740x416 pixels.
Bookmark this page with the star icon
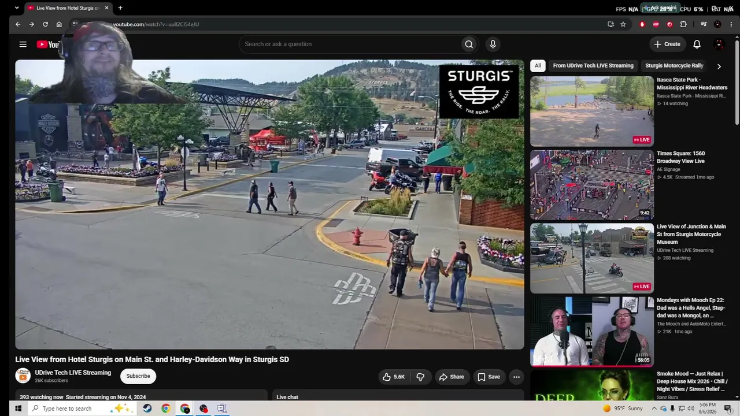[x=623, y=24]
